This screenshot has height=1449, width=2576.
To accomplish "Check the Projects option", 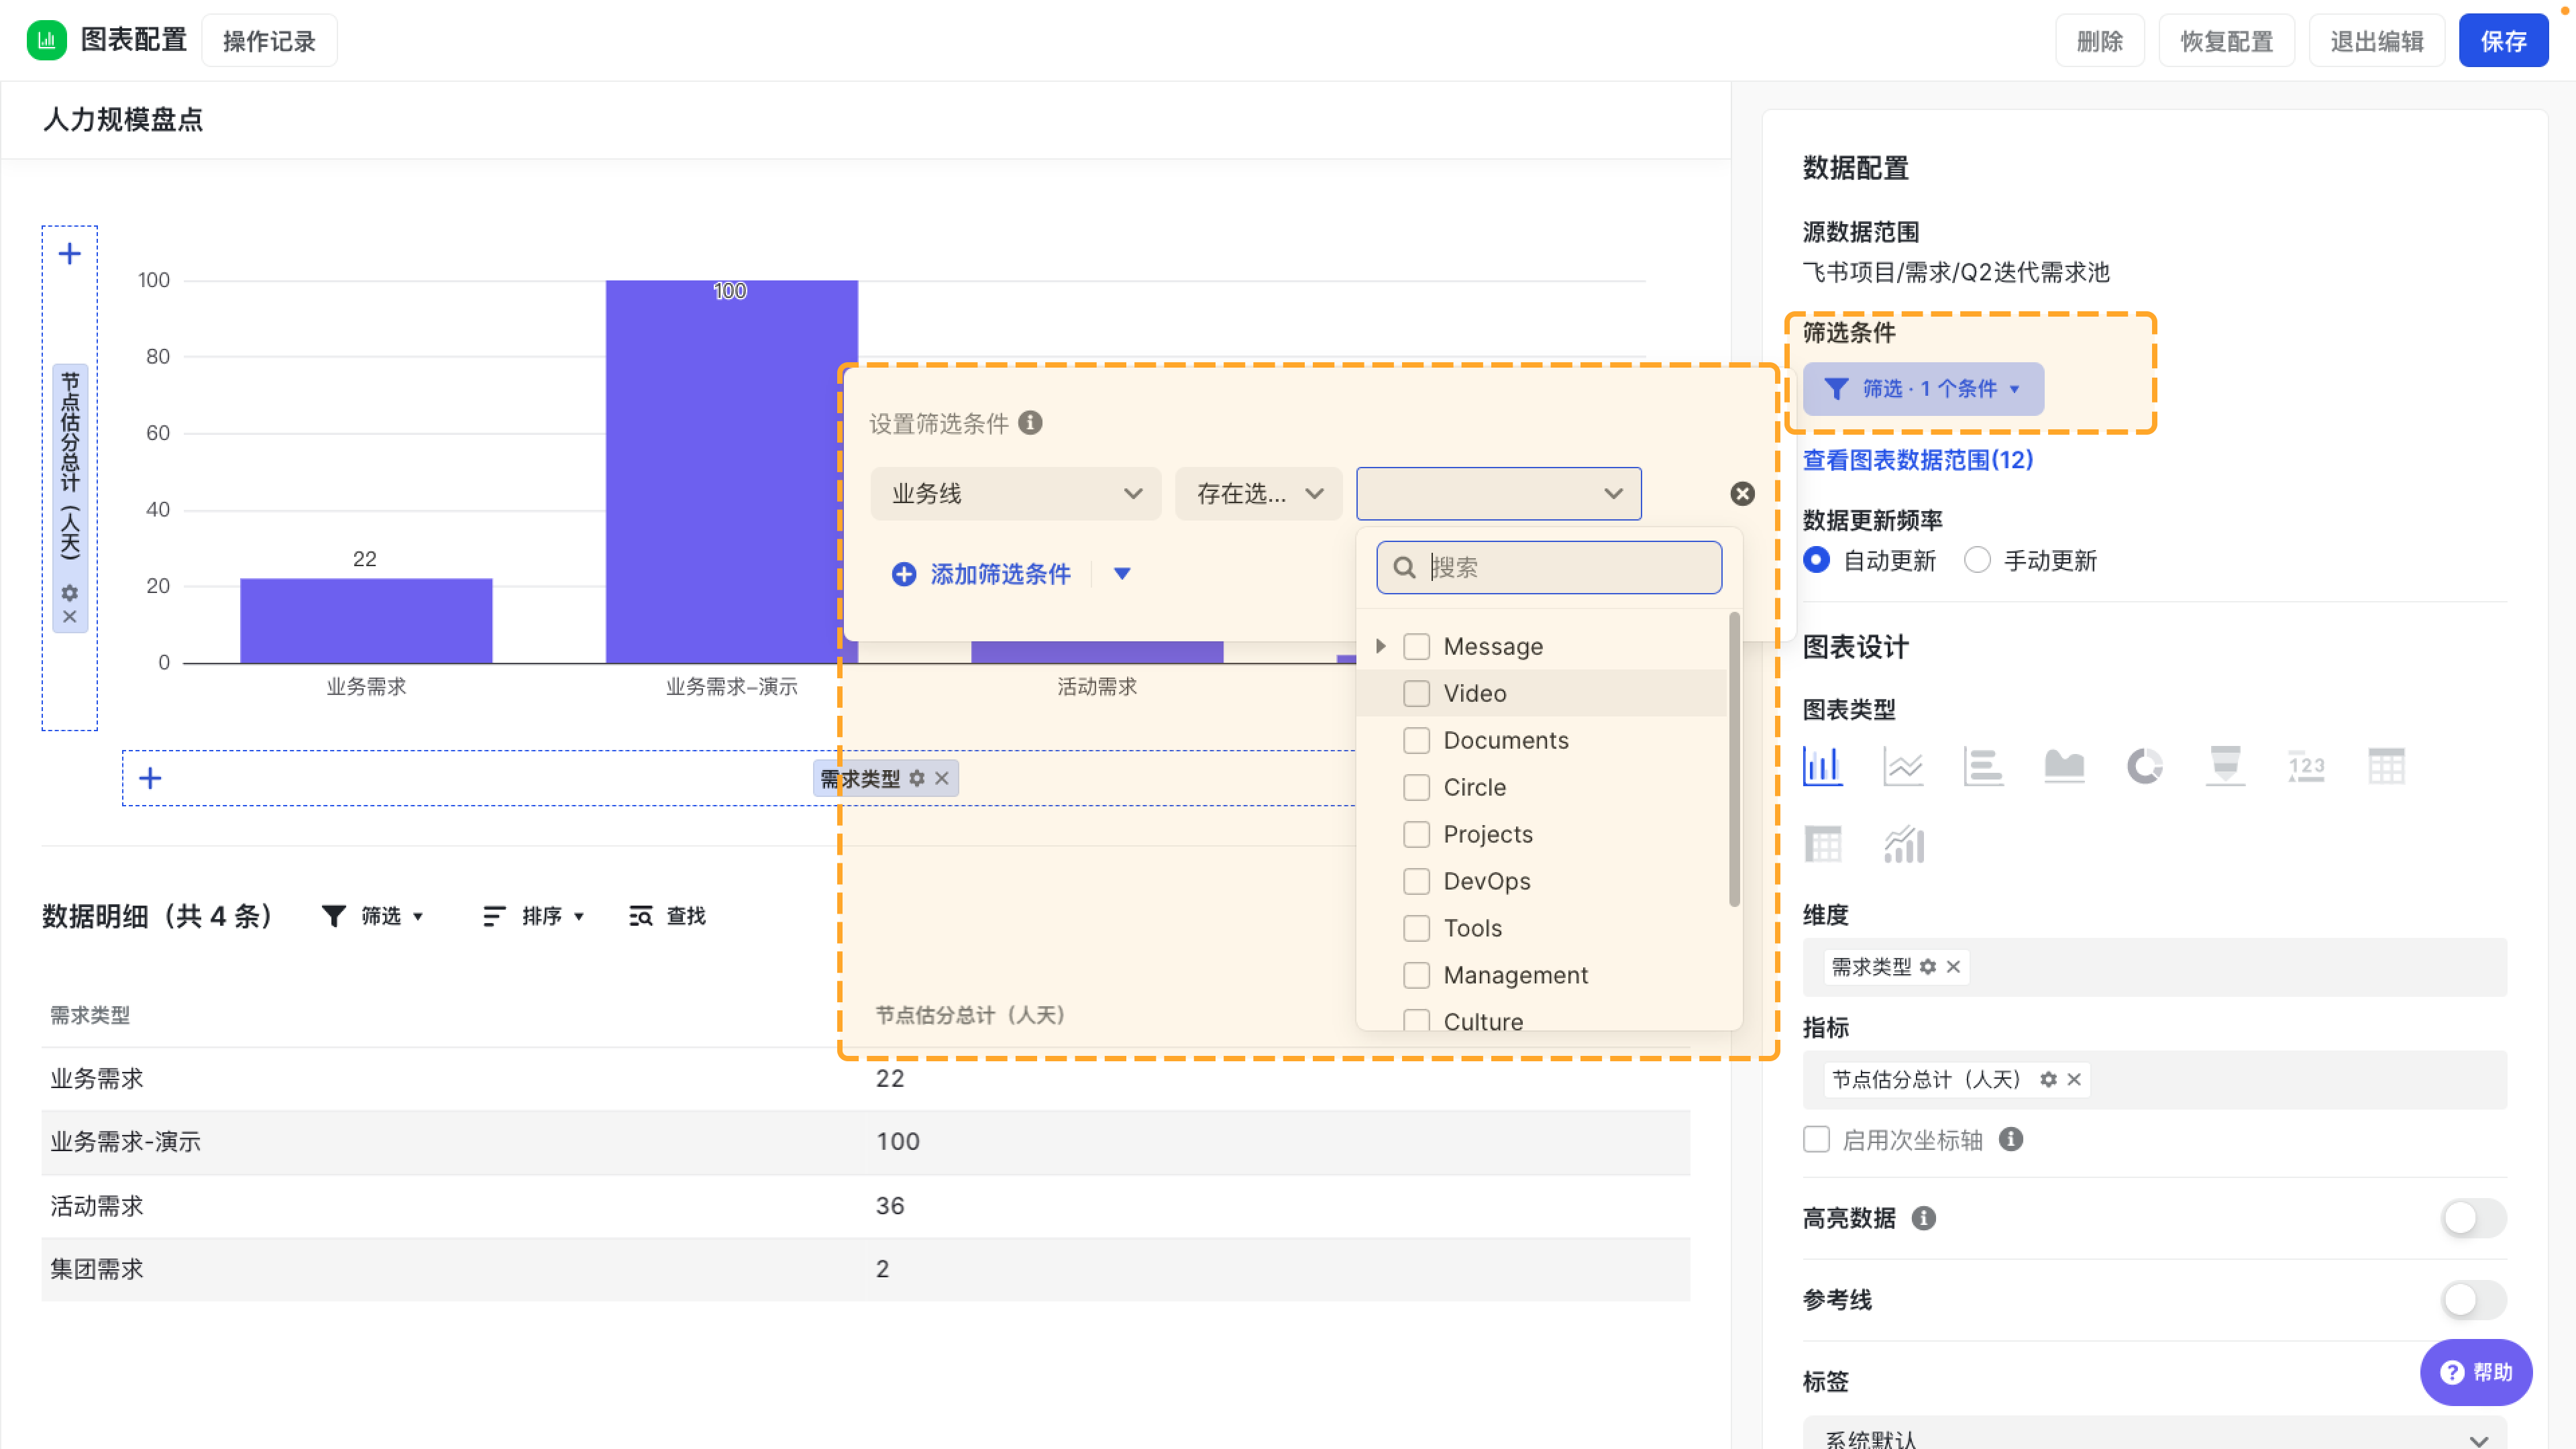I will (x=1416, y=835).
